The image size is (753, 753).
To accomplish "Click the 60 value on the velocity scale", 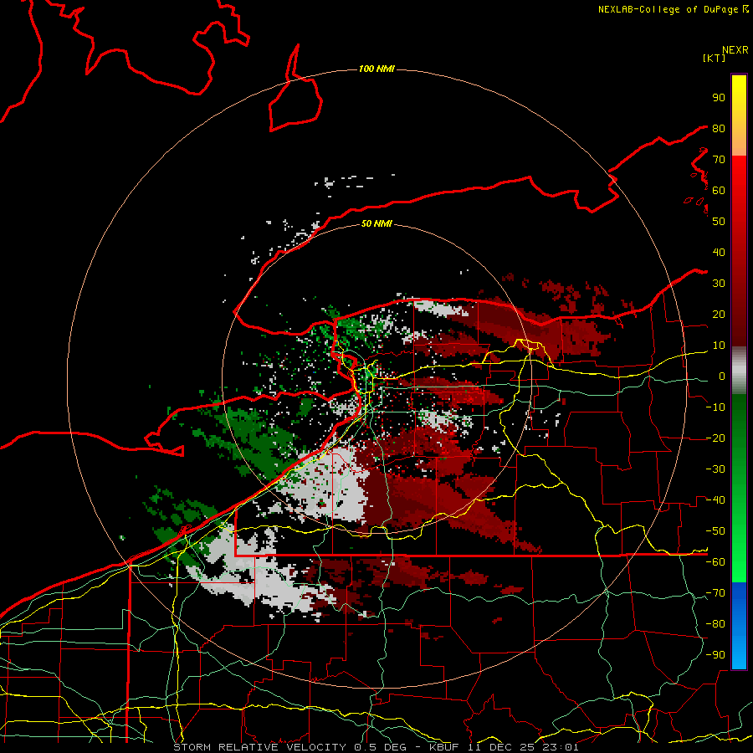I will point(719,190).
